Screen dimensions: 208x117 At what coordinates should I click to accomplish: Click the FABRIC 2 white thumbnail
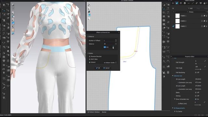[177, 21]
